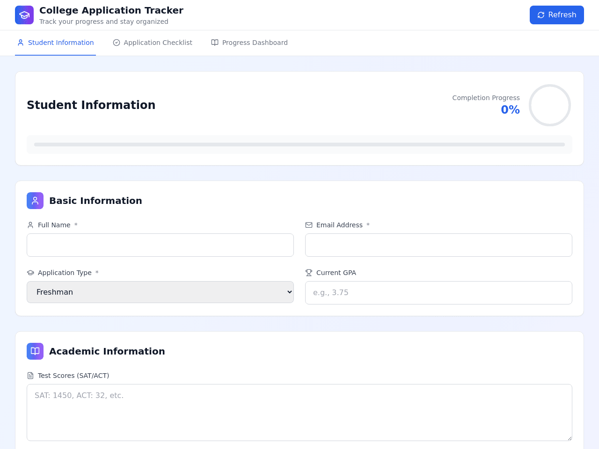Switch to the Application Checklist tab
Screen dimensions: 599x449
[x=153, y=43]
